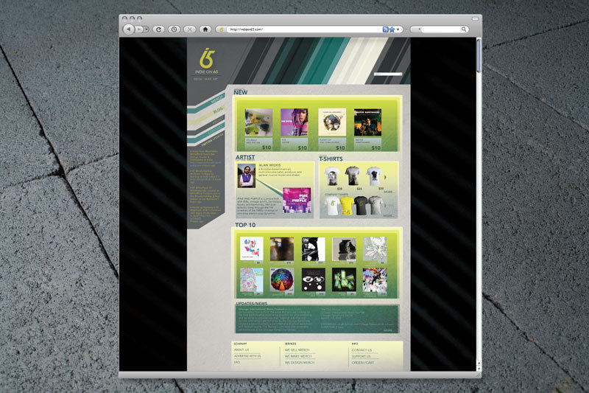The width and height of the screenshot is (589, 393).
Task: Click the vertical scrollbar thumb
Action: [479, 55]
